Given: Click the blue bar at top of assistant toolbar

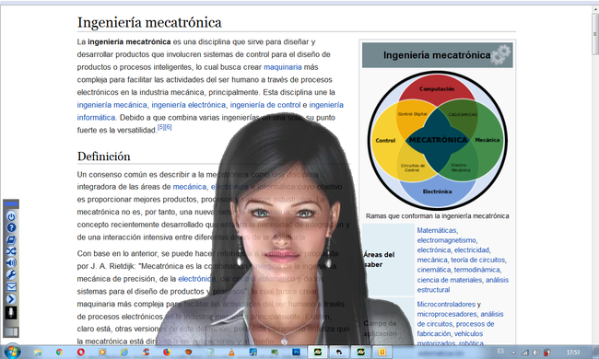Looking at the screenshot, I should coord(11,204).
